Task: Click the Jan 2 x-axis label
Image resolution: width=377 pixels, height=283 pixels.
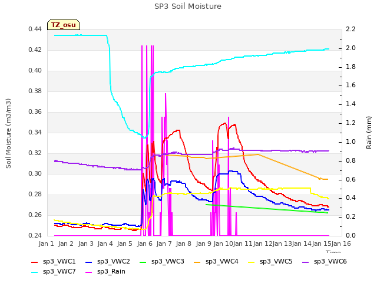Action: point(65,243)
